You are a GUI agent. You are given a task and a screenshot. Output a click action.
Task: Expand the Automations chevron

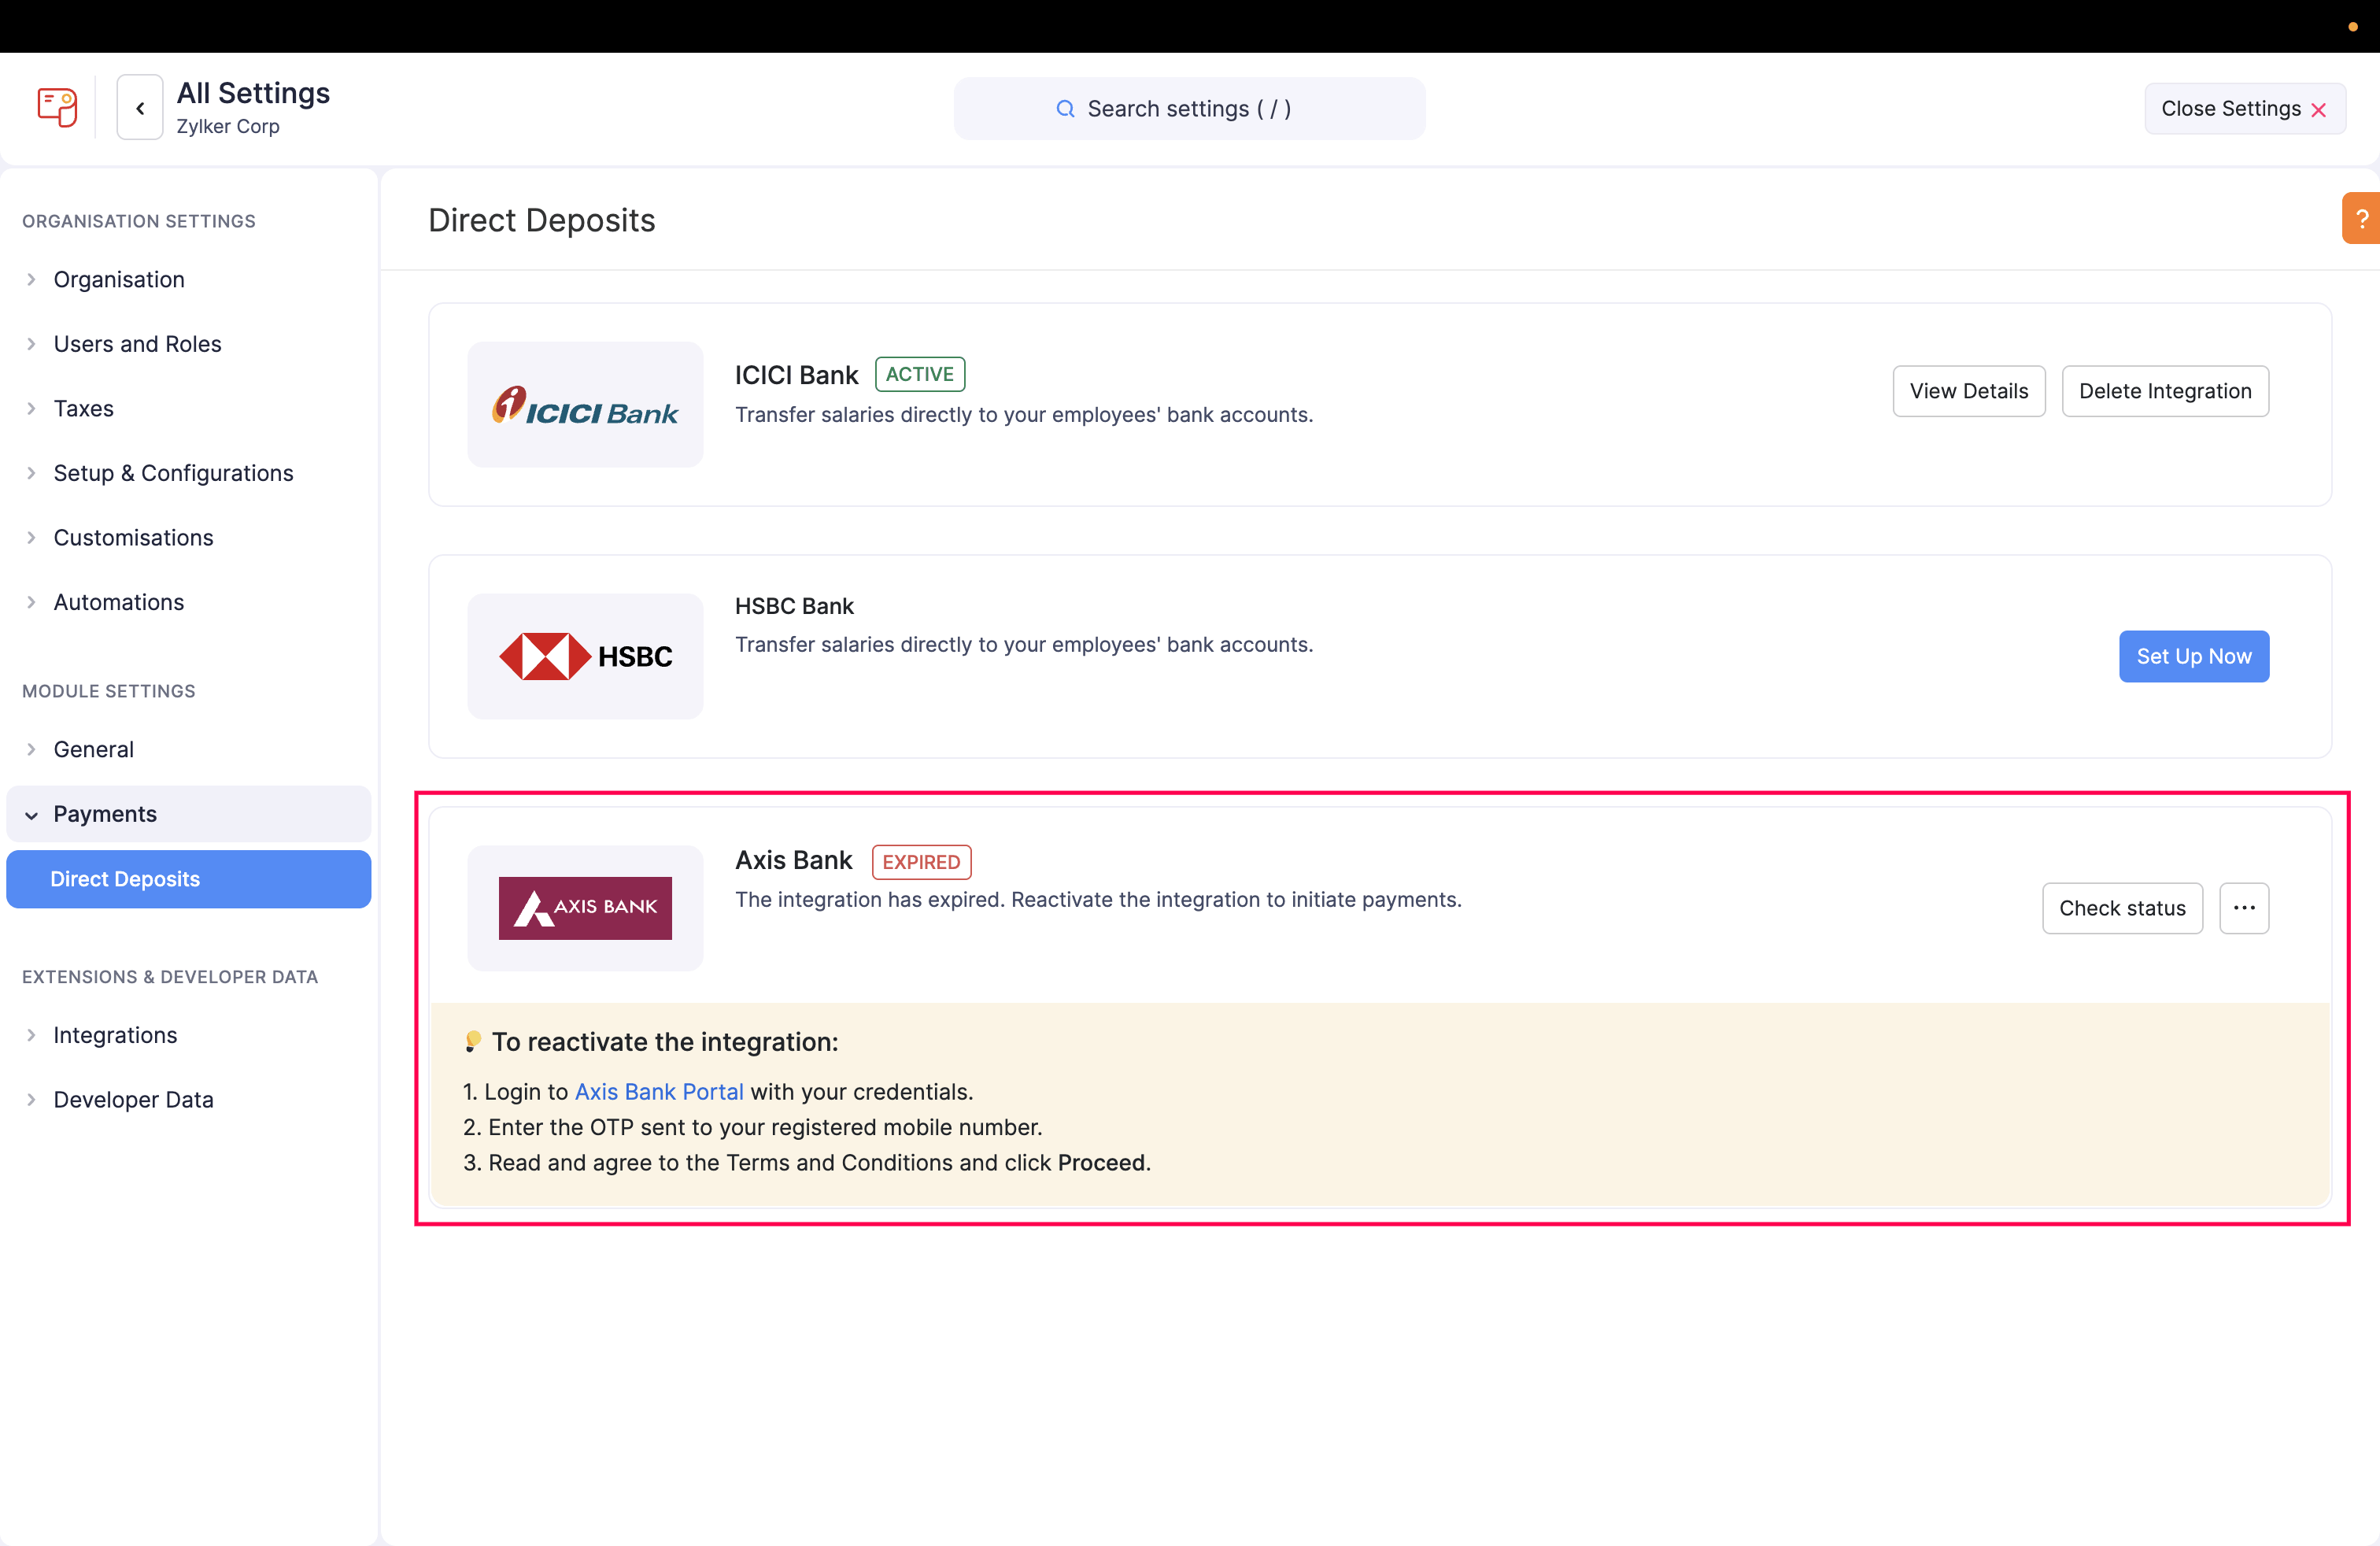click(x=31, y=602)
